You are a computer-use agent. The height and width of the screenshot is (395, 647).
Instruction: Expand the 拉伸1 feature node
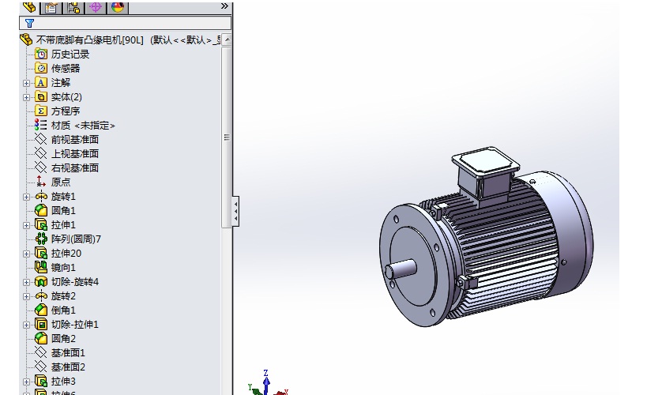tap(26, 225)
